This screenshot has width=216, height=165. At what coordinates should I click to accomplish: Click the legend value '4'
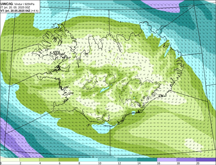[x=40, y=163]
